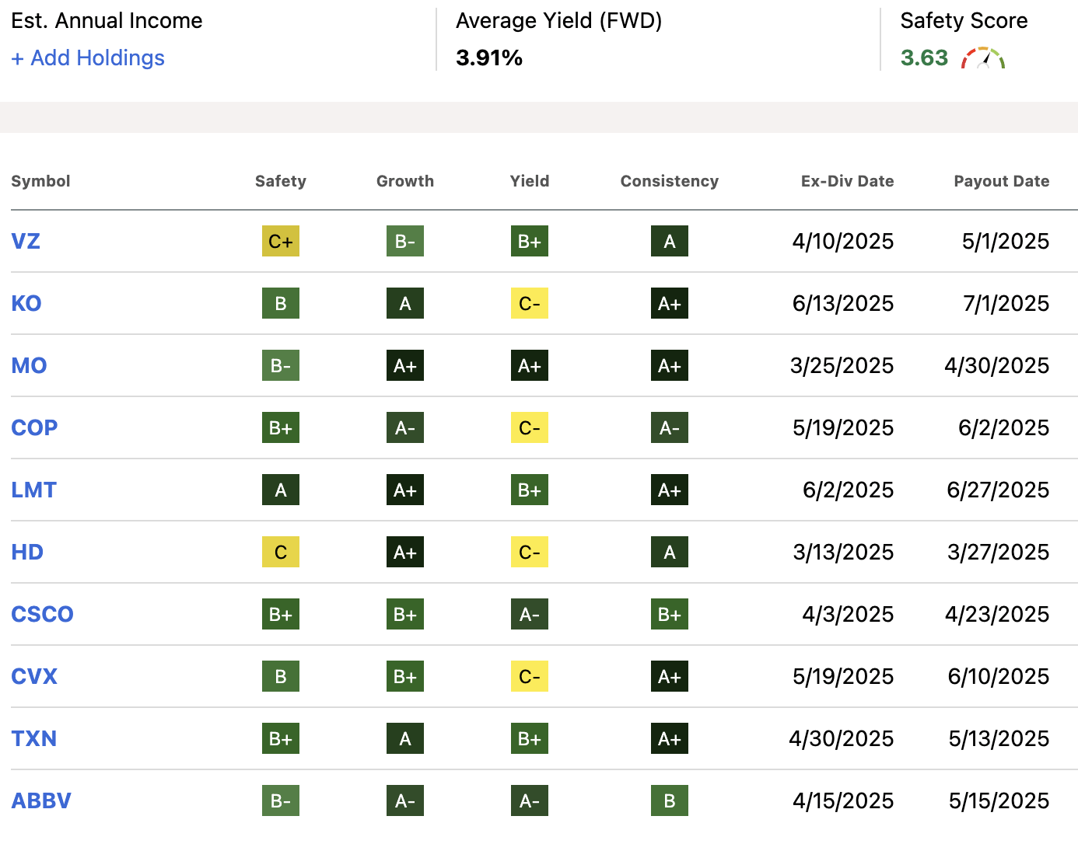Click TXN's Consistency grade badge A+
This screenshot has width=1078, height=844.
tap(669, 738)
